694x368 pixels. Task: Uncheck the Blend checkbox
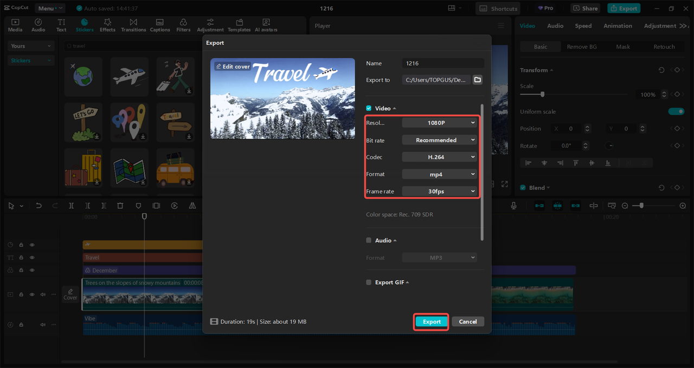click(x=523, y=188)
